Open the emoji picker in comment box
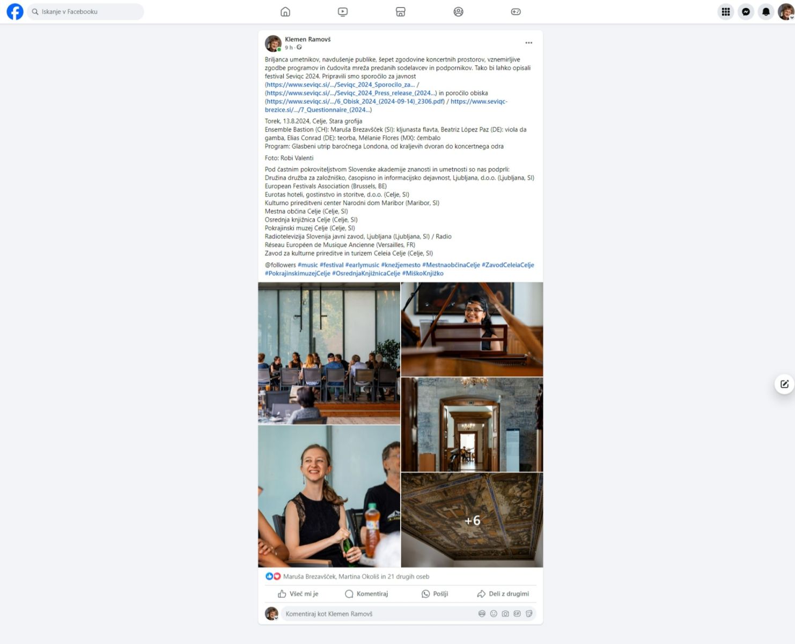The image size is (795, 644). pyautogui.click(x=494, y=614)
